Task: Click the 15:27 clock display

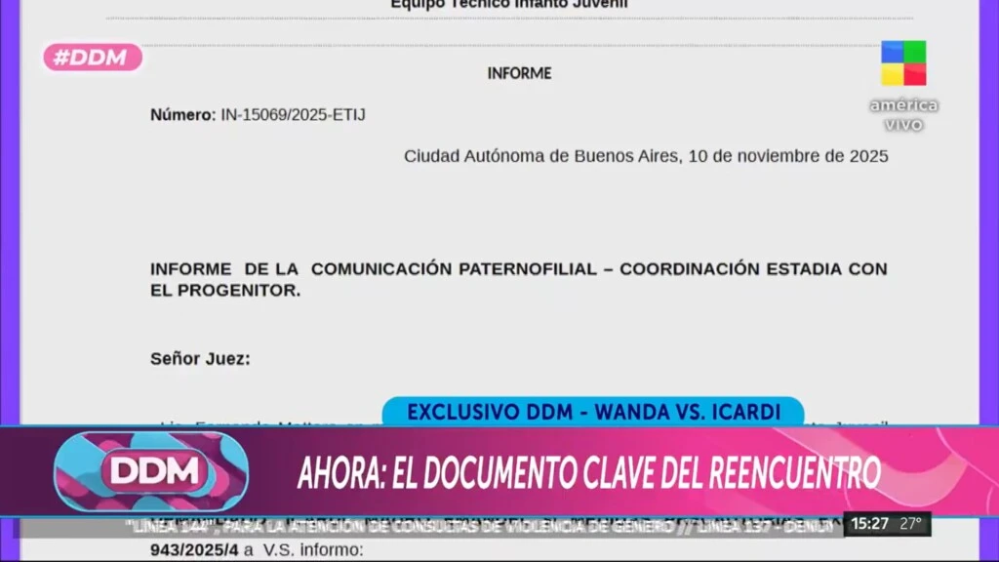Action: pyautogui.click(x=868, y=524)
